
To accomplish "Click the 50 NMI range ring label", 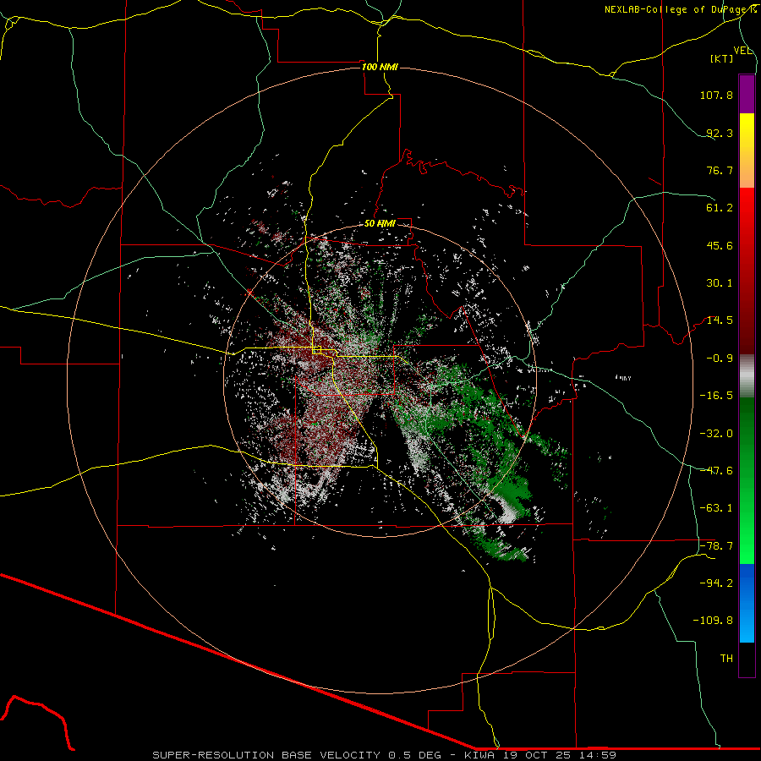I will [380, 224].
